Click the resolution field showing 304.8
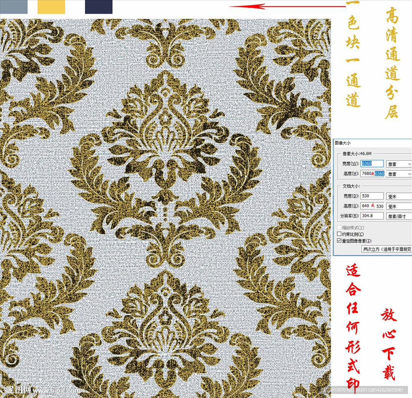 pyautogui.click(x=372, y=216)
